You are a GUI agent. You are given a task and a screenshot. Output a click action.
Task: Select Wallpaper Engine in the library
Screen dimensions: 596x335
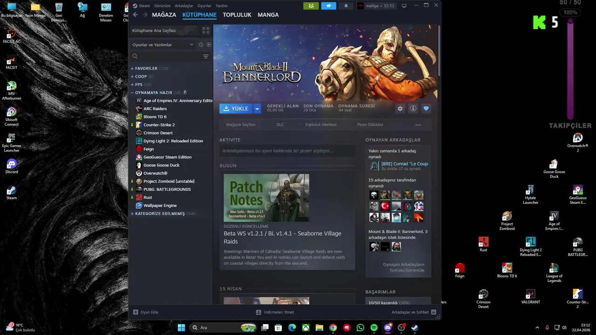156,205
